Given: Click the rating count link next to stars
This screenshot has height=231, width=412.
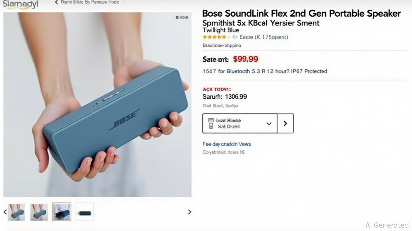Looking at the screenshot, I should [x=264, y=37].
